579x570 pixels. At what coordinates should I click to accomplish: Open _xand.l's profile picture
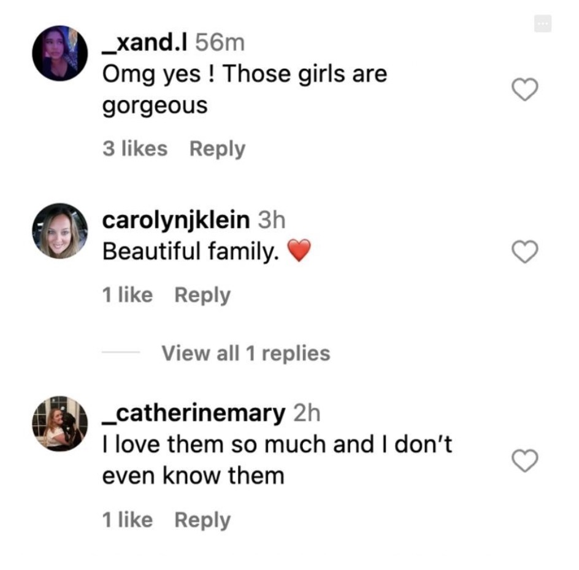click(59, 53)
